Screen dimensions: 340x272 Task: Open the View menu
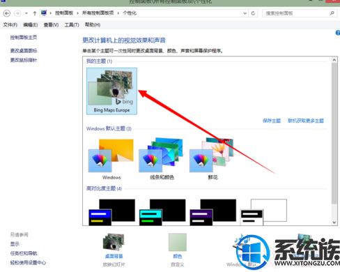51,24
